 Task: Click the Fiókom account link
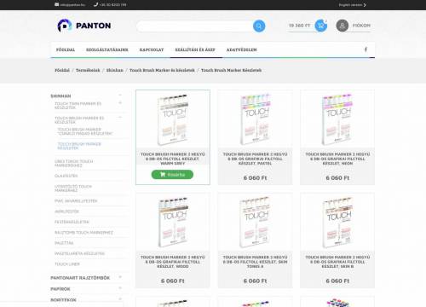tap(361, 26)
